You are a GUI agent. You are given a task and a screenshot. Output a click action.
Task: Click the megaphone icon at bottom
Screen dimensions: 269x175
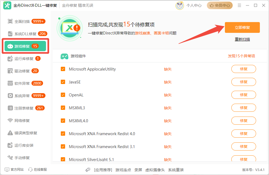pyautogui.click(x=88, y=170)
